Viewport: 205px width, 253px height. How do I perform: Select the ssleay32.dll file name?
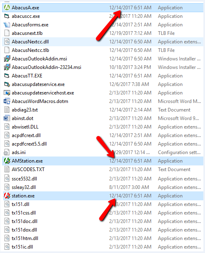(x=24, y=187)
